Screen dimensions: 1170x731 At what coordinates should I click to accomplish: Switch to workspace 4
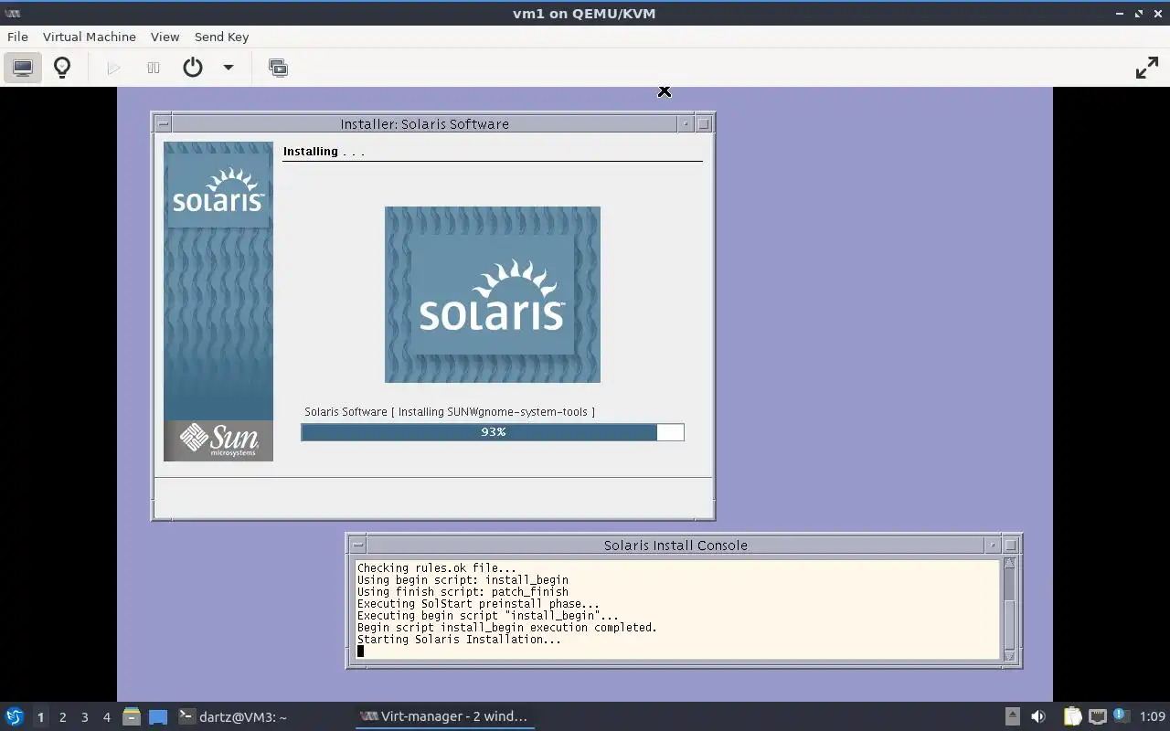click(106, 717)
